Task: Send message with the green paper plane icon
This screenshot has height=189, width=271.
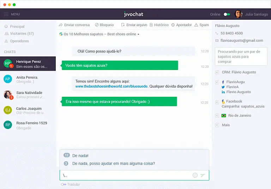Action: pos(203,175)
